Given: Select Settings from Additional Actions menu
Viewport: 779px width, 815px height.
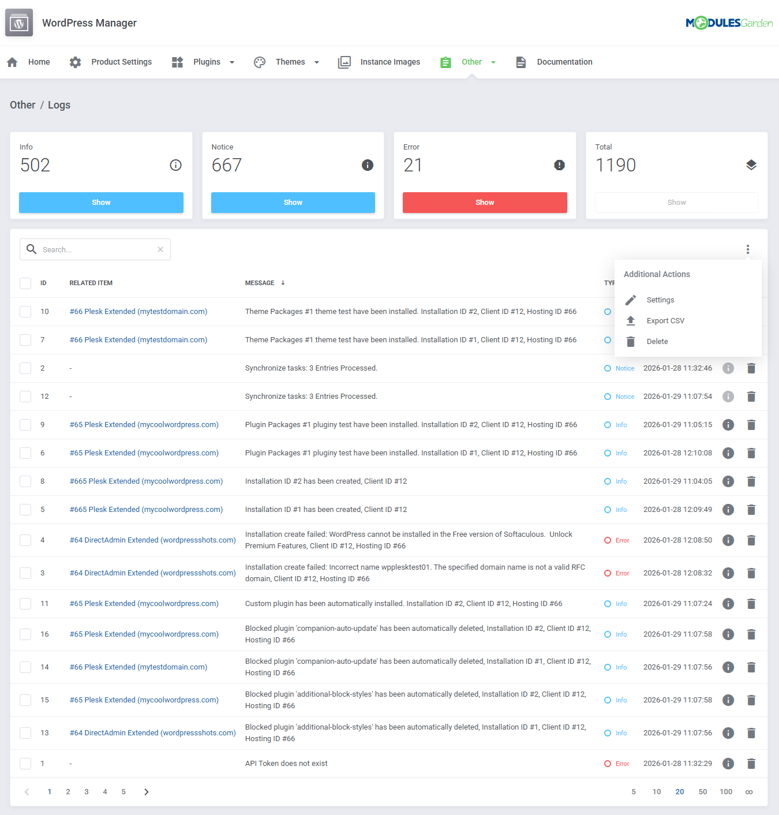Looking at the screenshot, I should (x=660, y=300).
